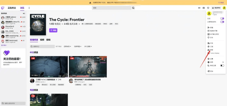This screenshot has width=227, height=106.
Task: Open the three-dot more menu in top navigation
Action: click(x=29, y=8)
